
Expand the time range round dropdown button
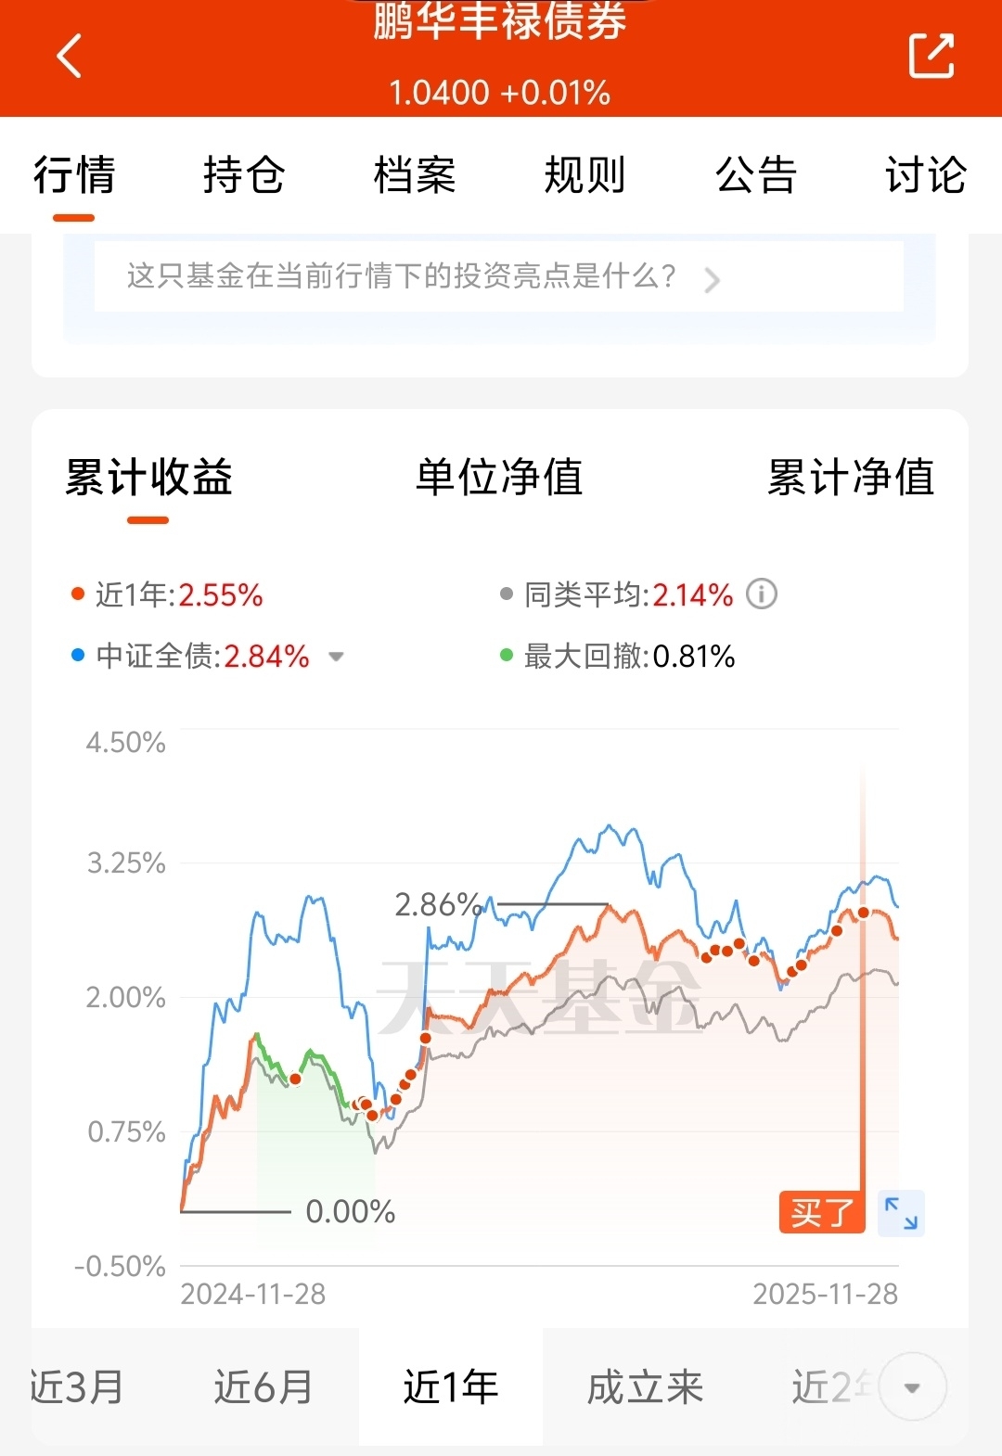point(912,1387)
